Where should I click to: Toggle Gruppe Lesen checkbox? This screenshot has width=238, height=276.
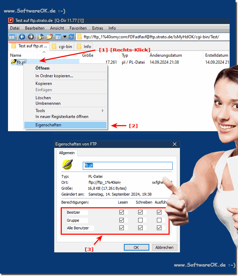(121, 220)
